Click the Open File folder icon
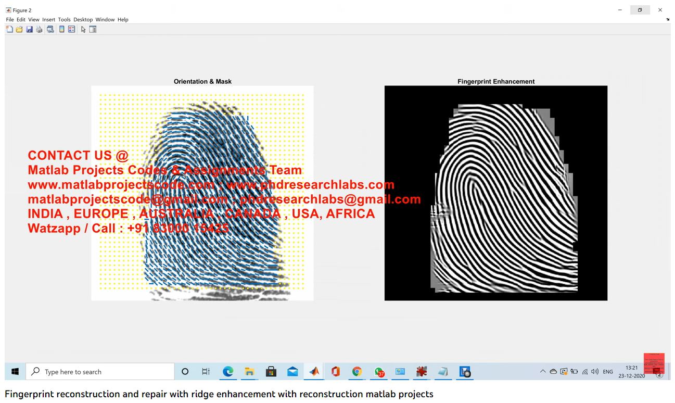 click(19, 30)
